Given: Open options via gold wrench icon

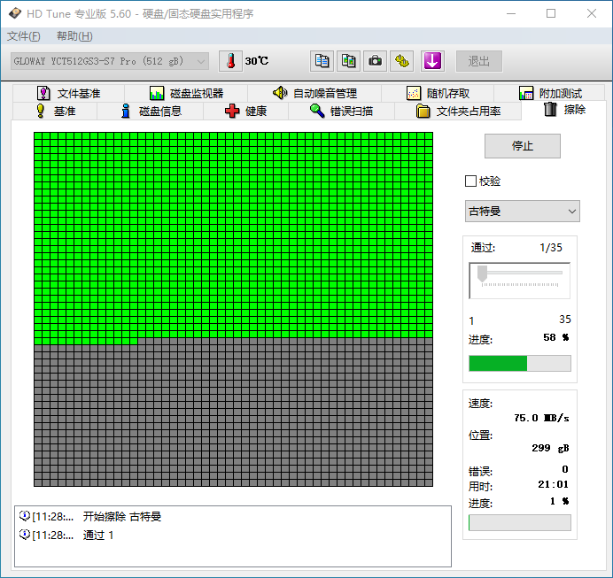Looking at the screenshot, I should (x=401, y=61).
